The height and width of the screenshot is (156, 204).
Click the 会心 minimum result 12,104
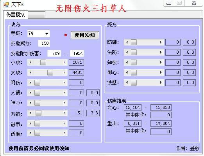click(132, 107)
